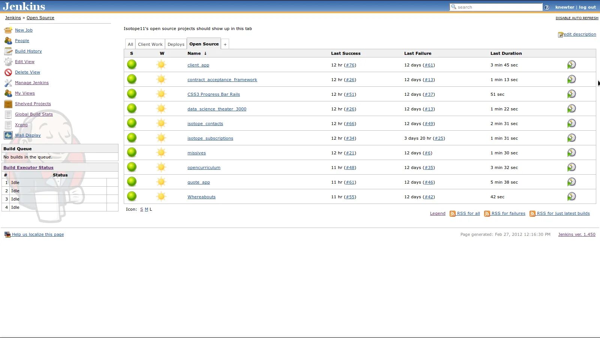Screen dimensions: 600x338
Task: Click the search help question mark icon
Action: pyautogui.click(x=547, y=7)
